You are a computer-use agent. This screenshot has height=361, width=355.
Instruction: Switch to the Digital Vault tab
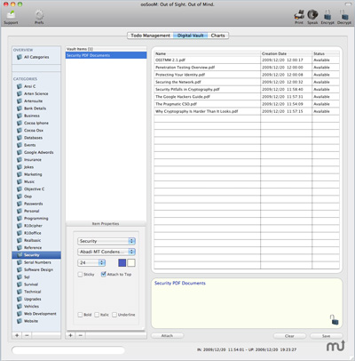pos(190,36)
